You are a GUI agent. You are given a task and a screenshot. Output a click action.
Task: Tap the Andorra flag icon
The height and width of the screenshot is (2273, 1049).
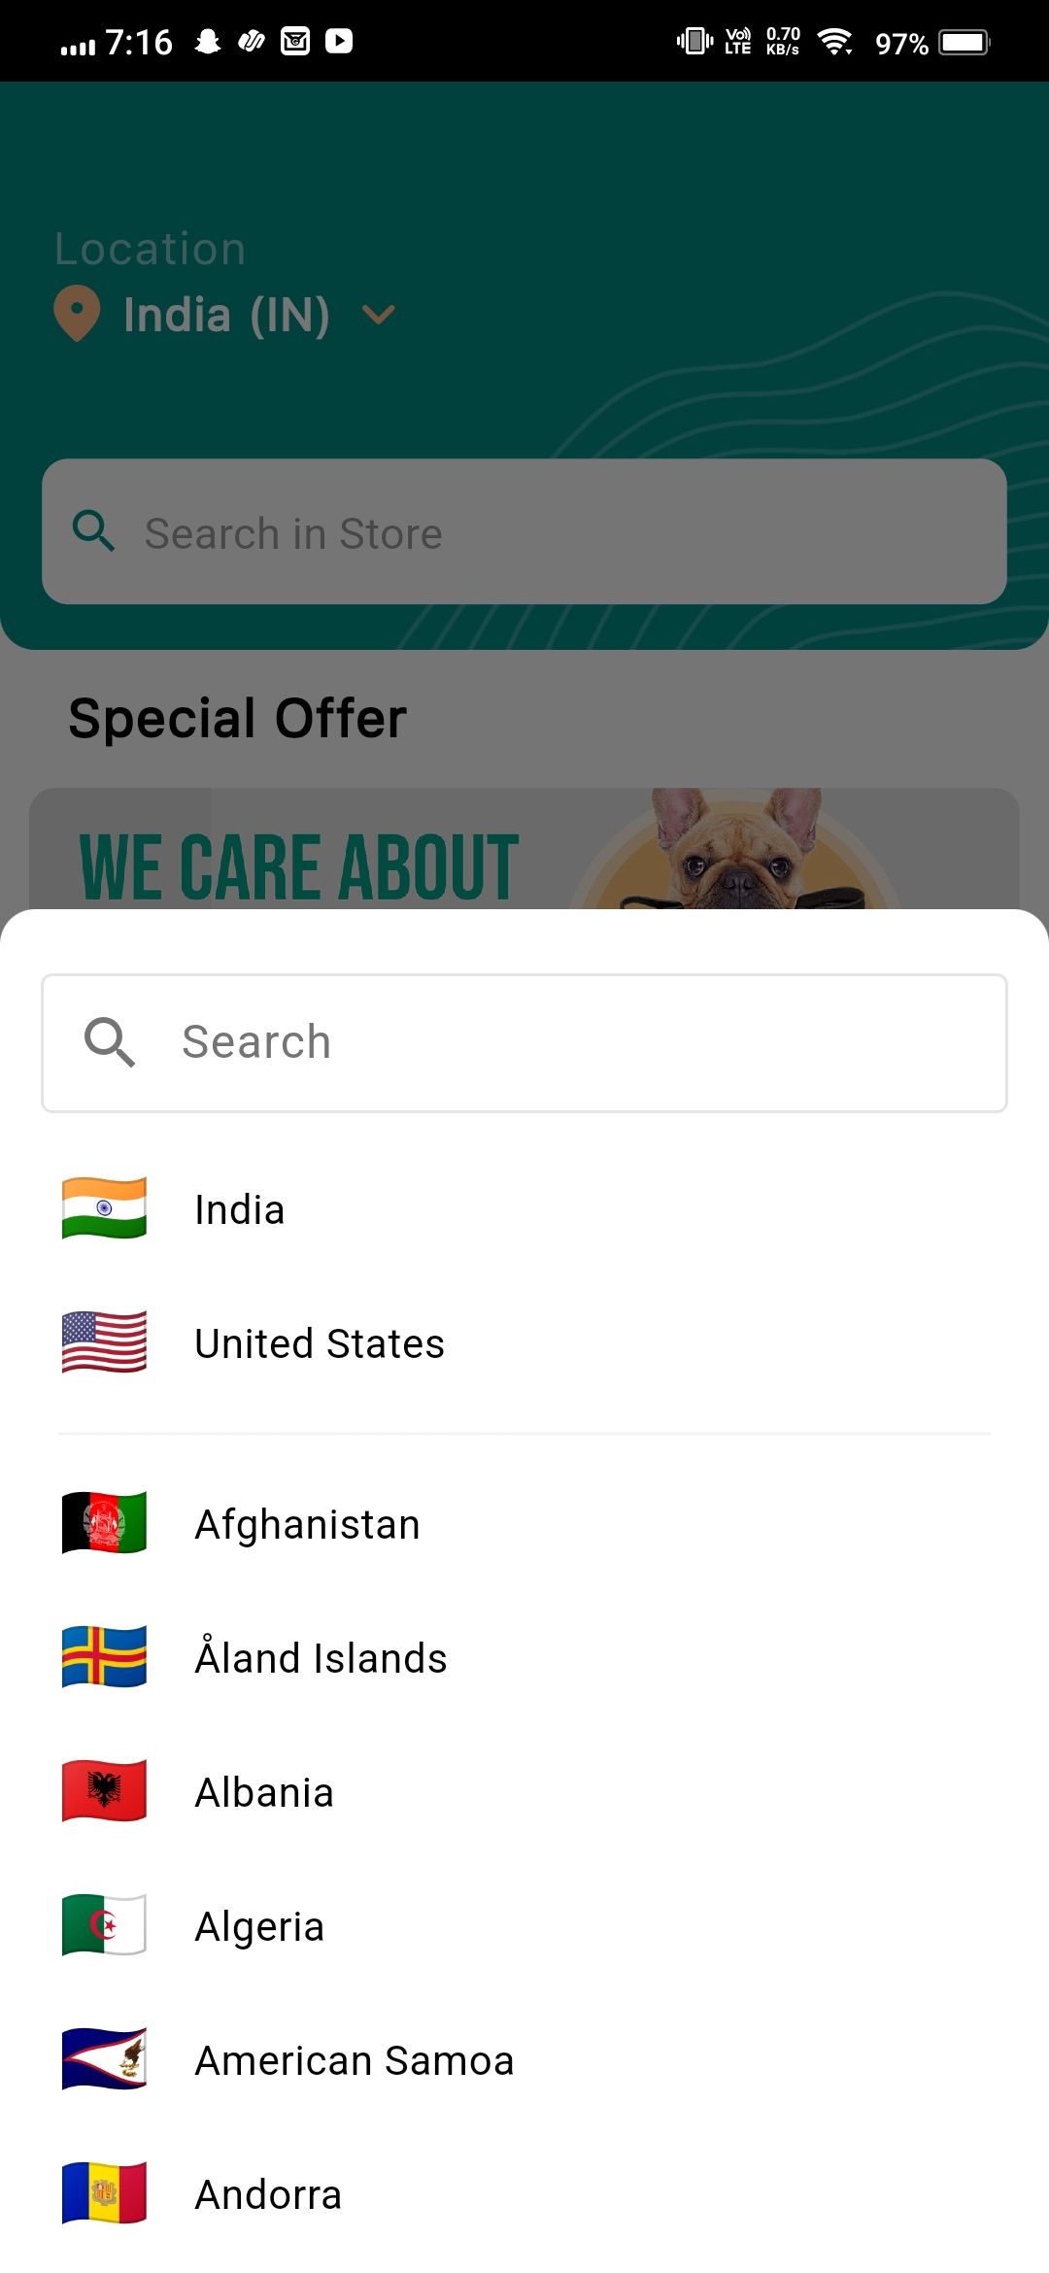point(104,2193)
